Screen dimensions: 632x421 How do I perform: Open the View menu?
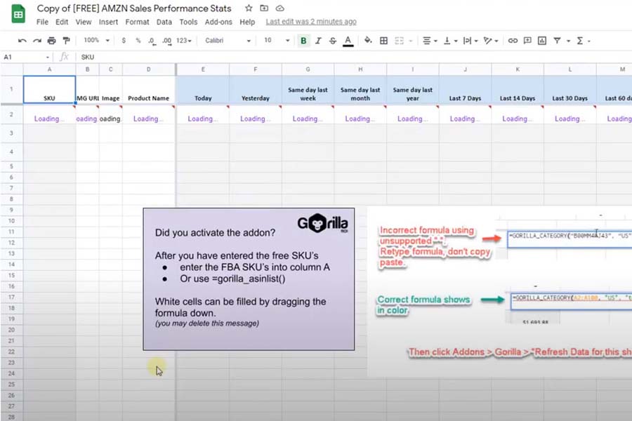click(x=84, y=22)
